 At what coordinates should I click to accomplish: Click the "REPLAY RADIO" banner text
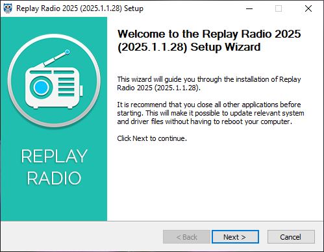(54, 167)
